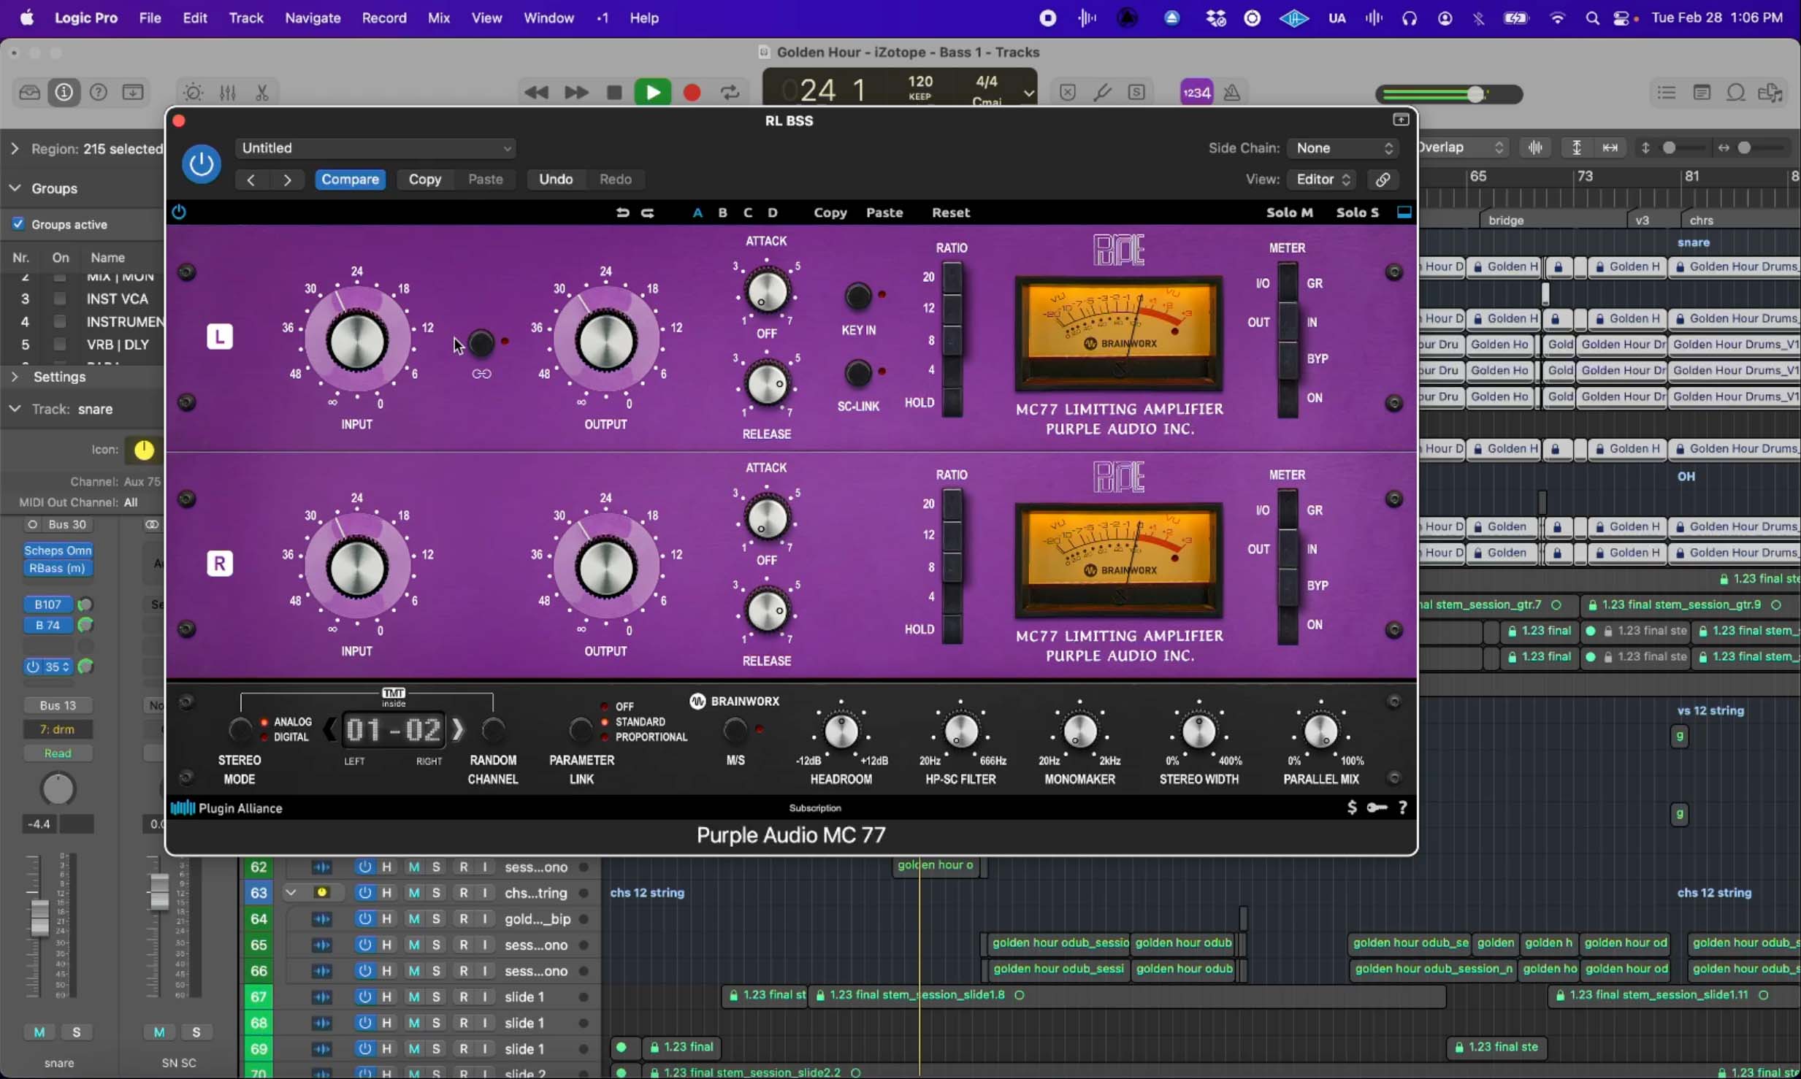Viewport: 1801px width, 1079px height.
Task: Collapse the Groups section
Action: point(15,188)
